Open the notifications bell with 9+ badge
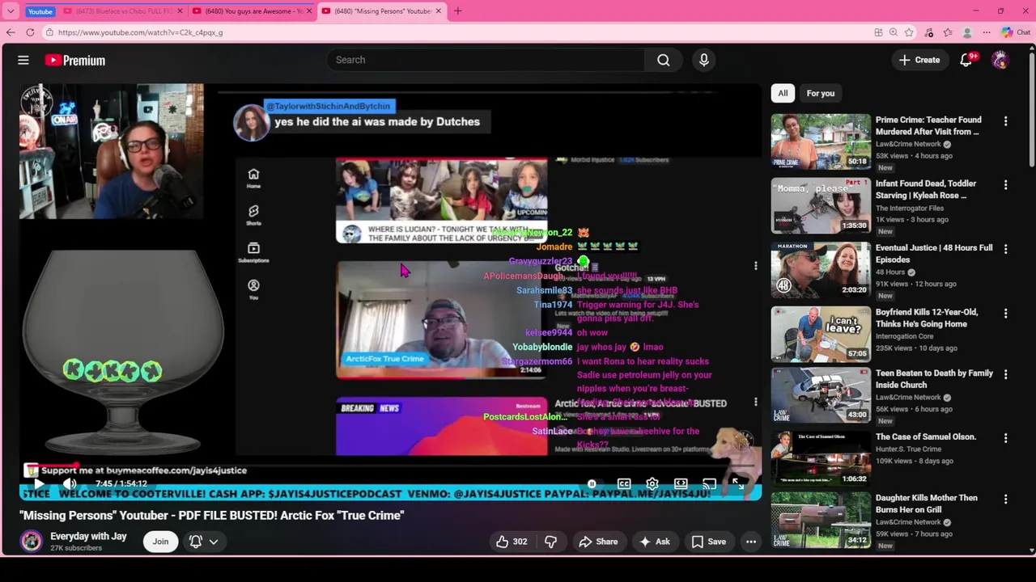This screenshot has height=582, width=1036. tap(966, 60)
